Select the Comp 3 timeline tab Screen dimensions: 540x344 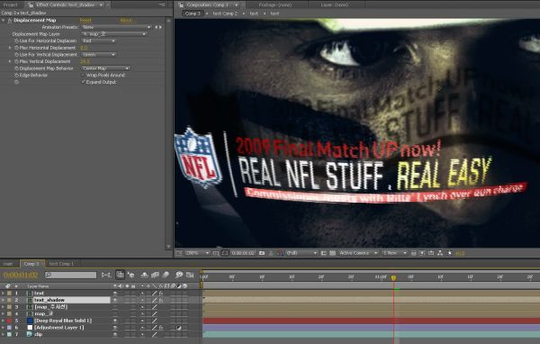31,264
